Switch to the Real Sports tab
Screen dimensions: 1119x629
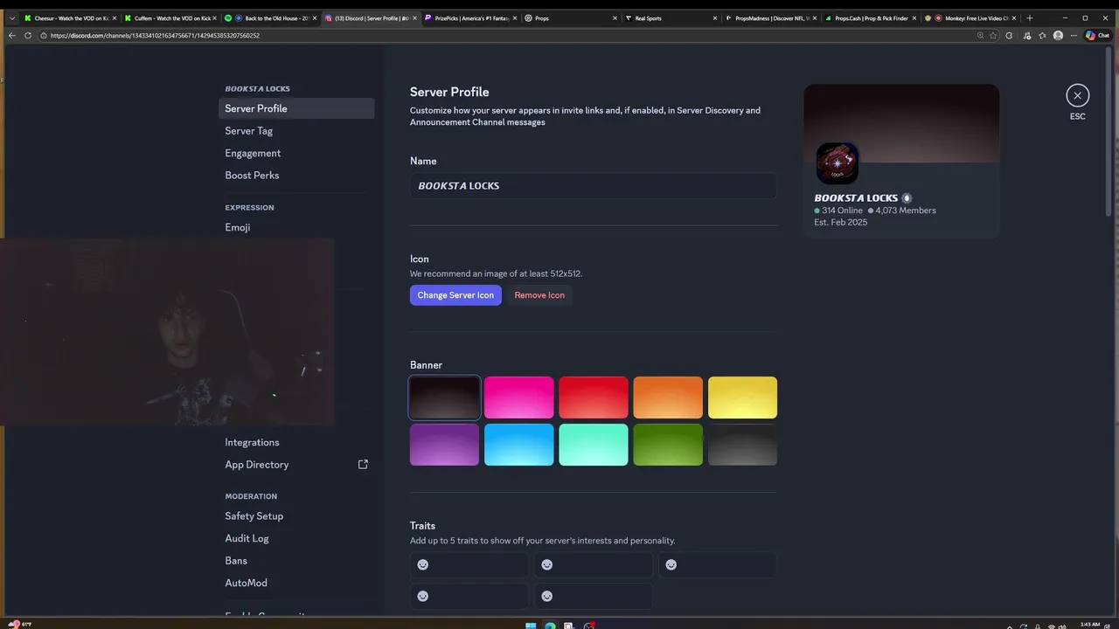coord(671,17)
